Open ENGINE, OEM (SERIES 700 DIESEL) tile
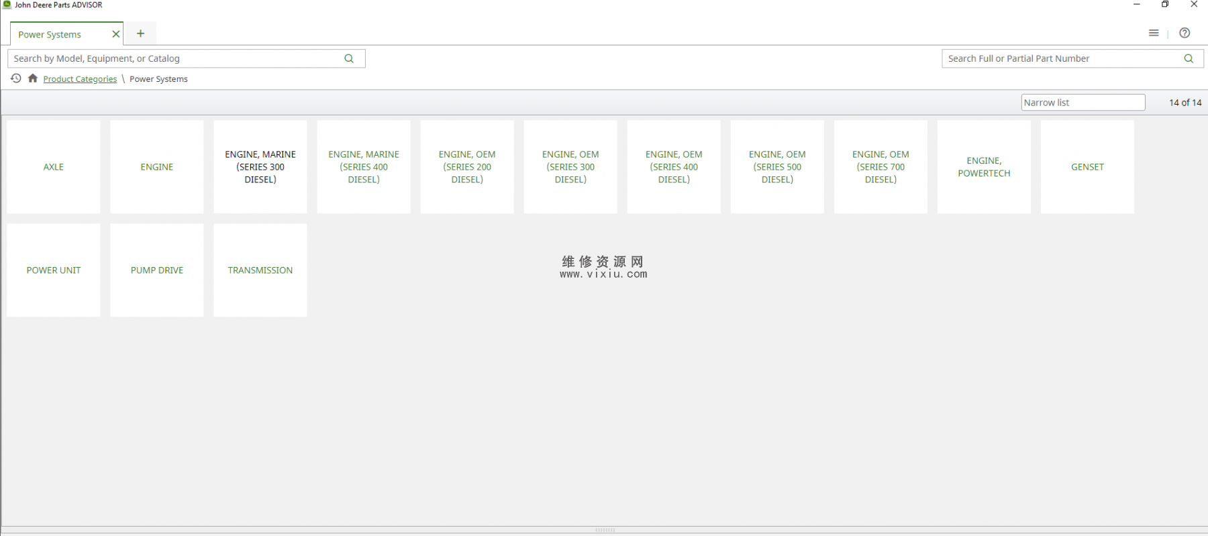Screen dimensions: 1208x536 [880, 167]
